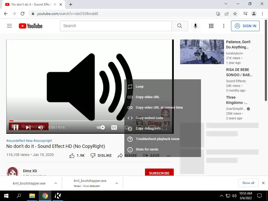Viewport: 268px width, 201px height.
Task: Skip to next video in player
Action: coord(28,127)
